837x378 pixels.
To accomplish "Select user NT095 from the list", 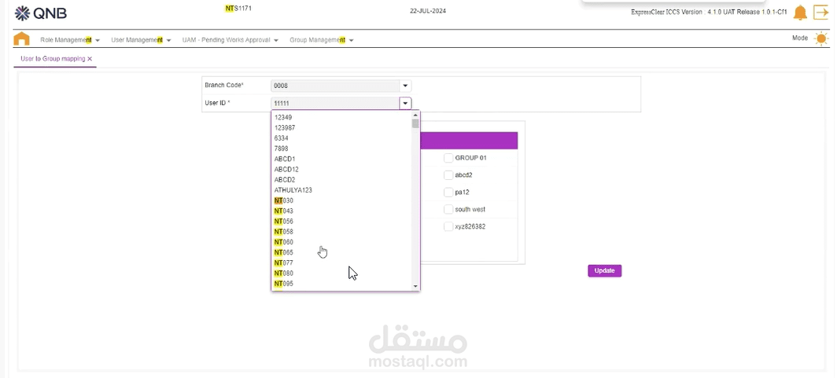I will click(341, 284).
